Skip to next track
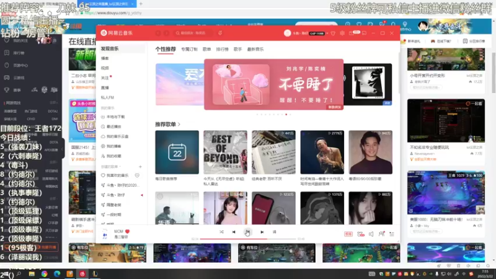Viewport: 496px width, 279px height. coord(262,232)
